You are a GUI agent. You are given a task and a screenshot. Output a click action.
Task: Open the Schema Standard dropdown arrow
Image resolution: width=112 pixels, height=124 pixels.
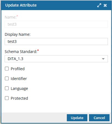click(103, 59)
